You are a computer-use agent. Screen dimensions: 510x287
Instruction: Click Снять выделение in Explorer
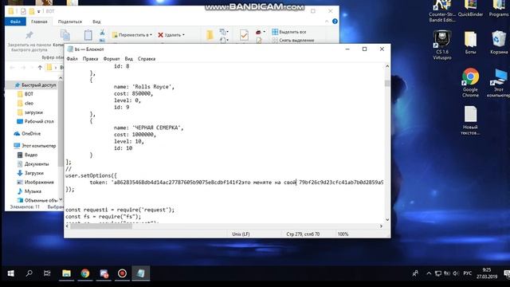293,41
